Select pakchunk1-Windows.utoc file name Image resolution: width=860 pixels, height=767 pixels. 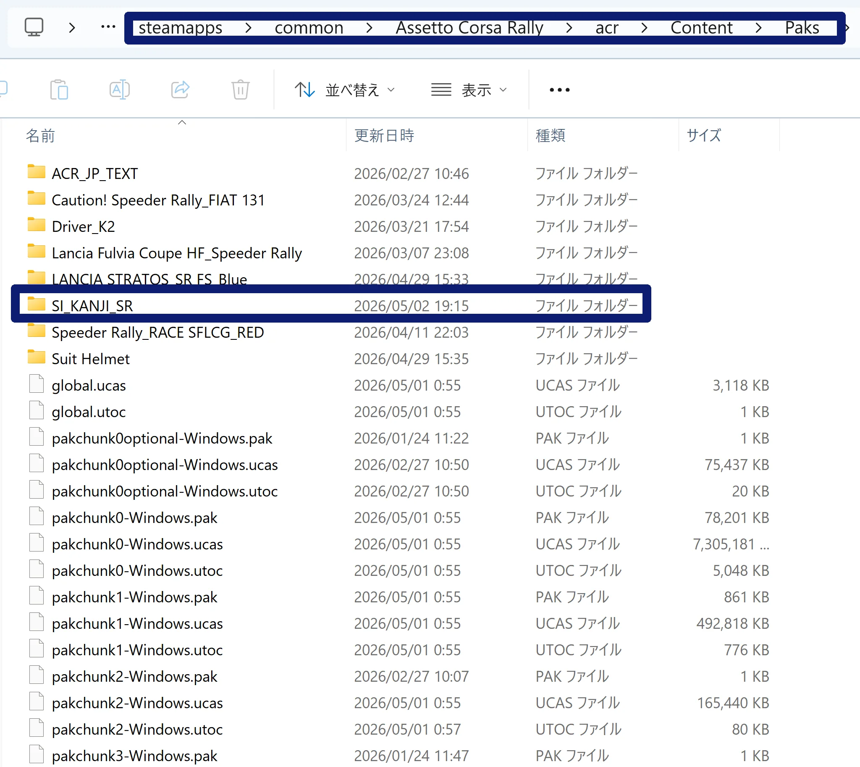coord(137,650)
